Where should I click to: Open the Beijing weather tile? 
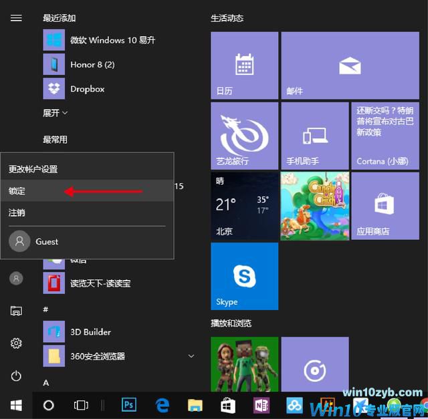tap(244, 205)
